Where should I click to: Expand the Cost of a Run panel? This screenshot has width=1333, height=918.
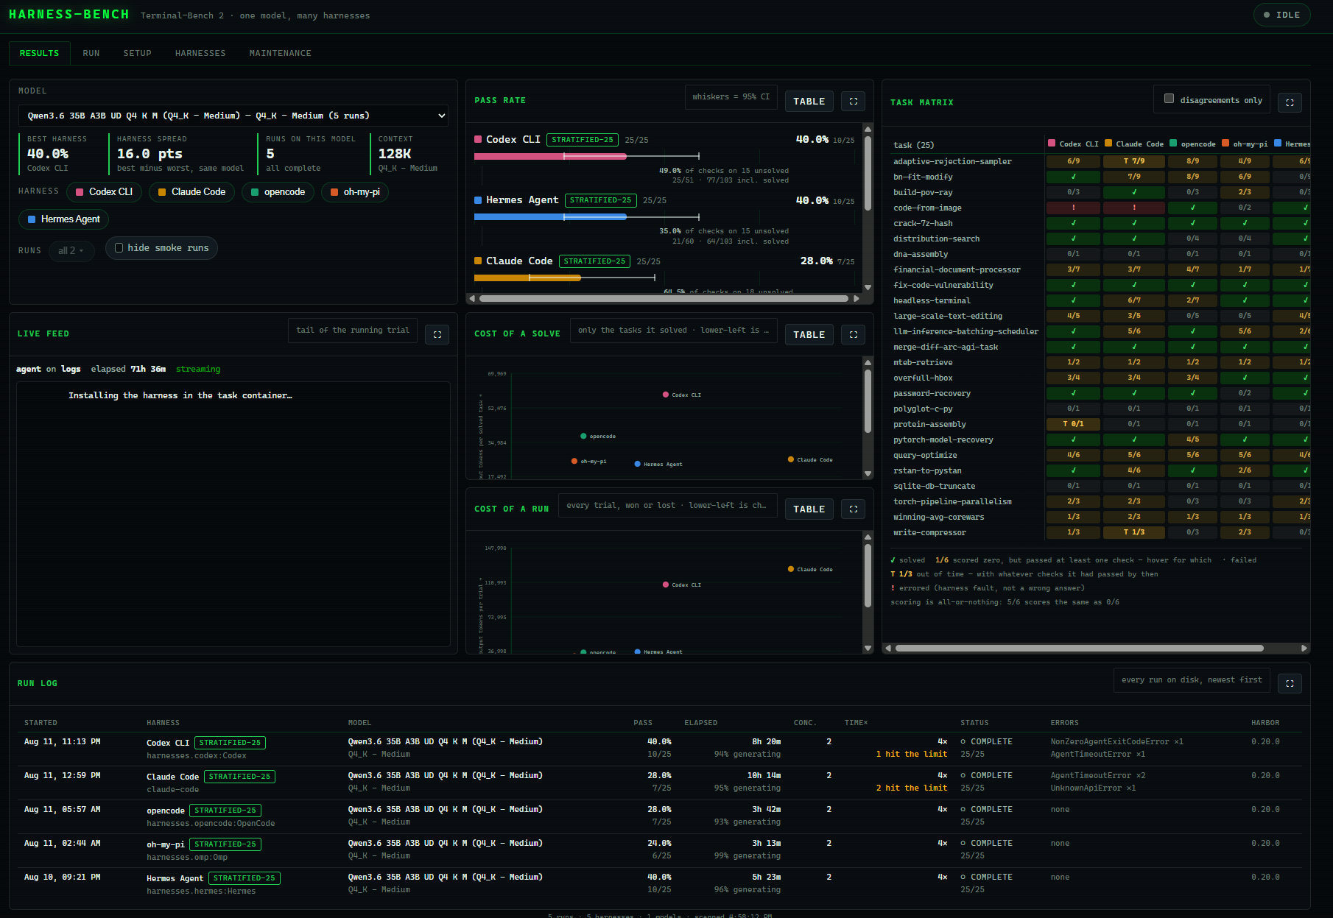pyautogui.click(x=853, y=509)
